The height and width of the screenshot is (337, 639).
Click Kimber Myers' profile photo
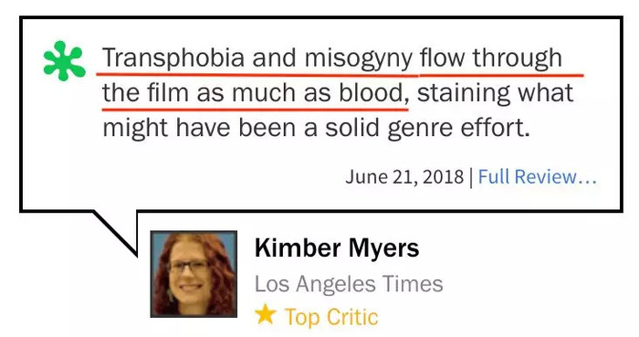(194, 274)
